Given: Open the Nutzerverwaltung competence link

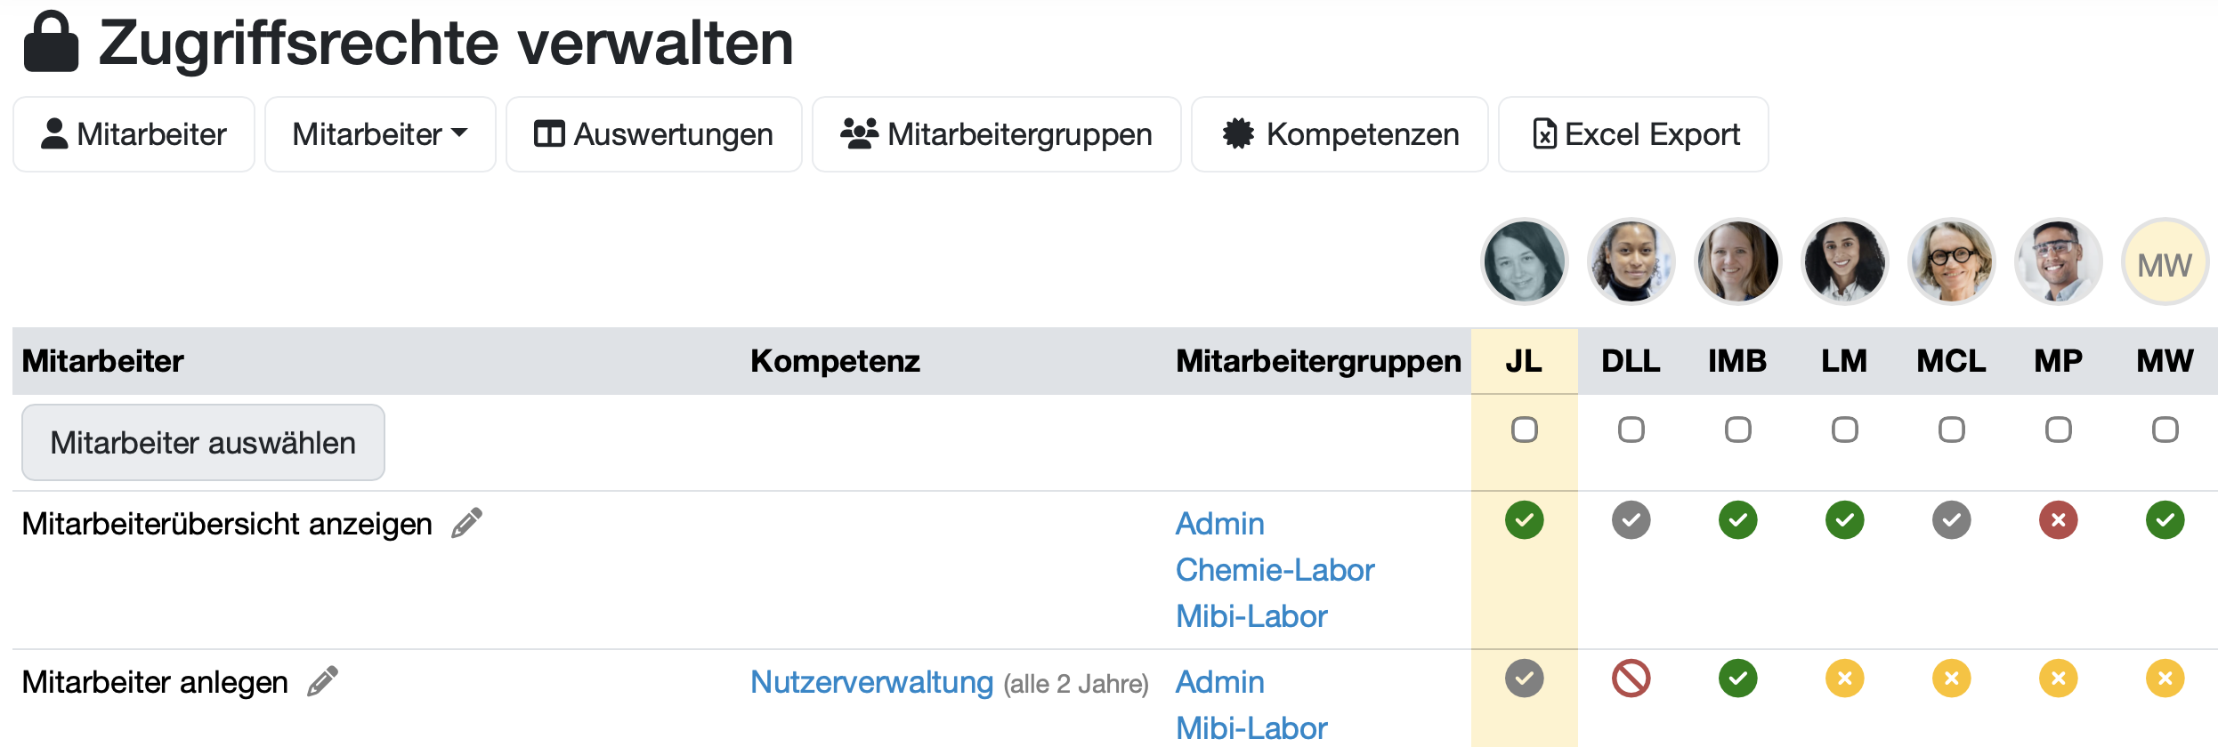Looking at the screenshot, I should coord(871,682).
